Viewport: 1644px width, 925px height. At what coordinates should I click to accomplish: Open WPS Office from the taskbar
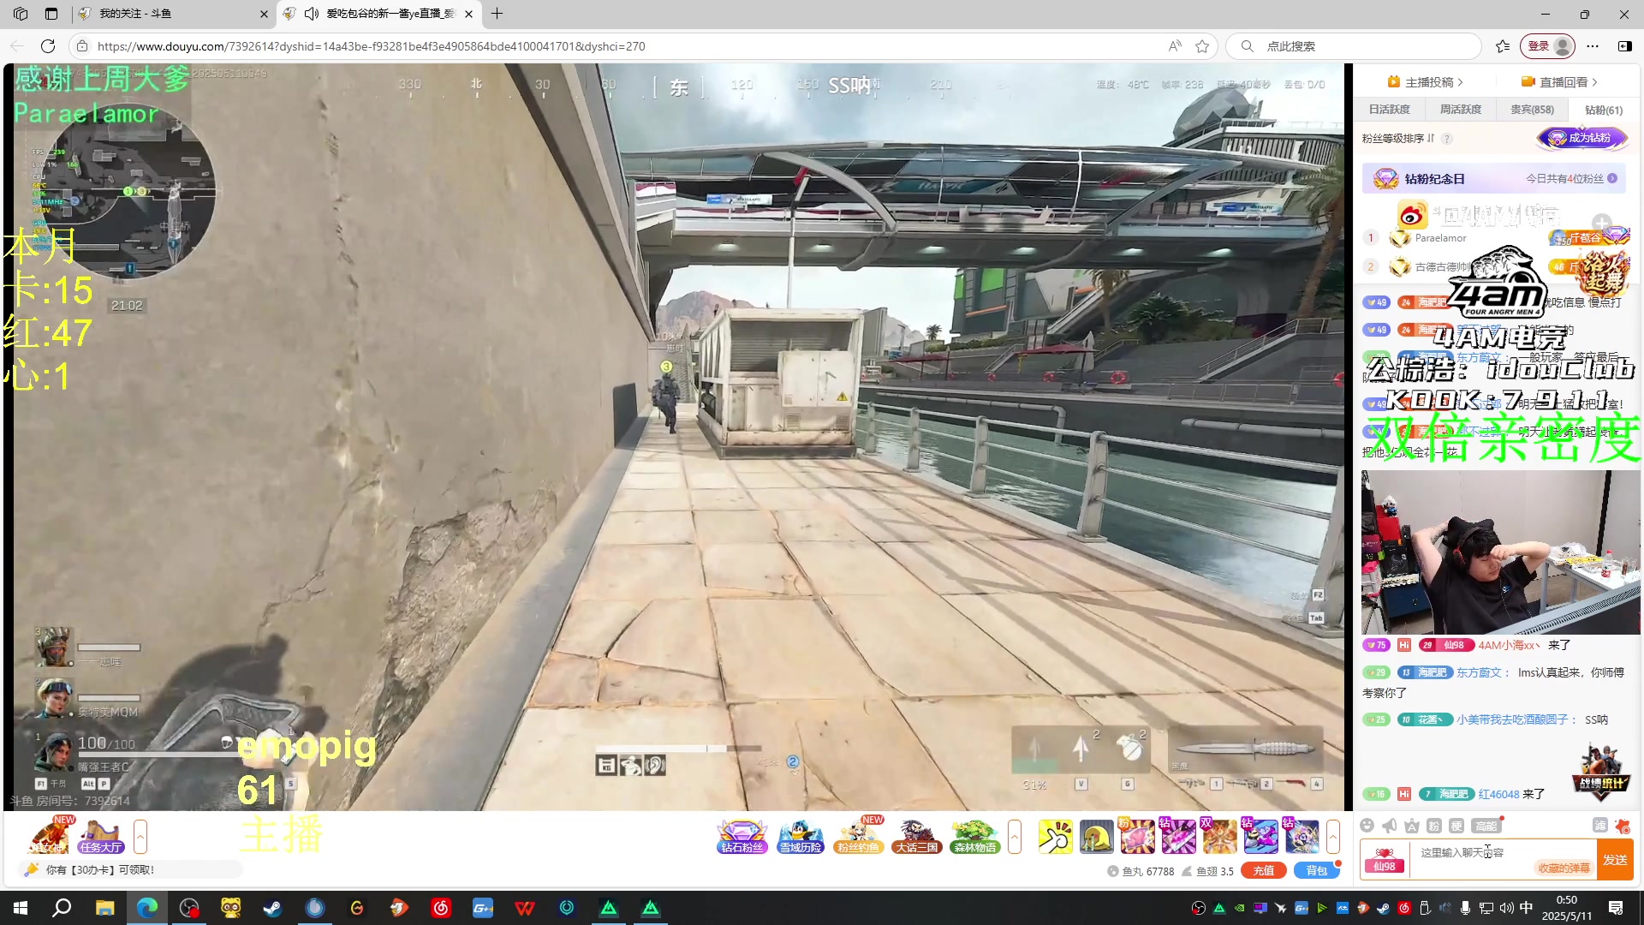coord(525,908)
